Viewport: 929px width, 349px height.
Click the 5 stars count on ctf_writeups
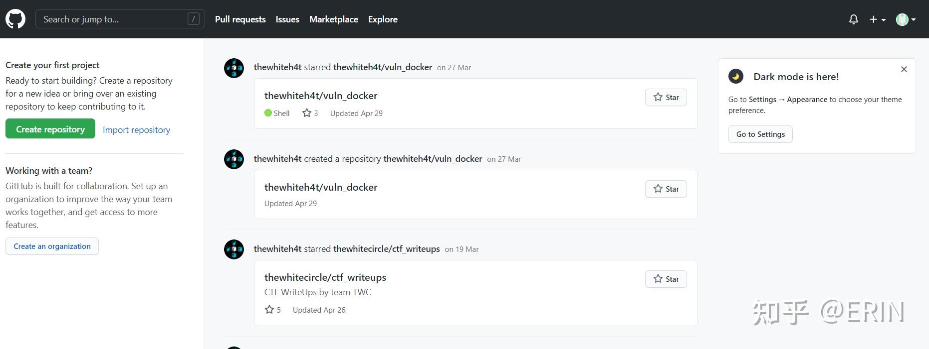coord(273,310)
